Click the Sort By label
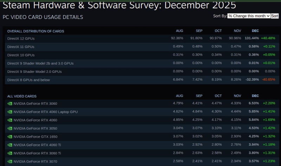Image resolution: width=281 pixels, height=166 pixels. pyautogui.click(x=220, y=16)
